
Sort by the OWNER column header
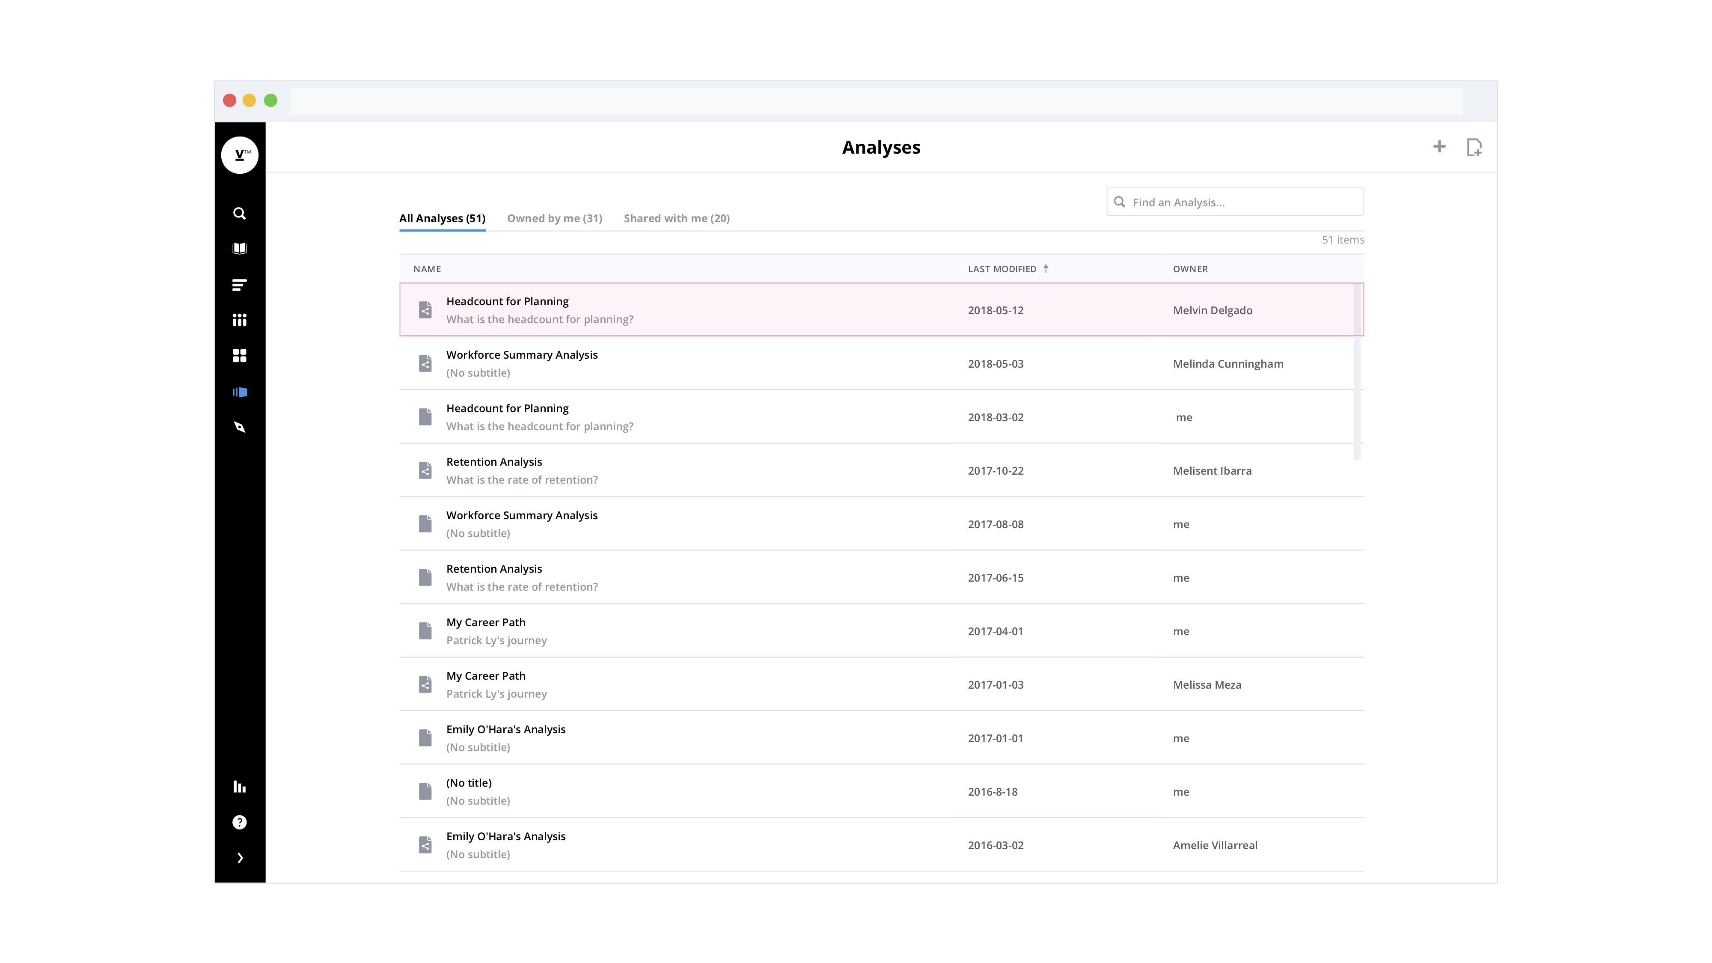point(1190,269)
